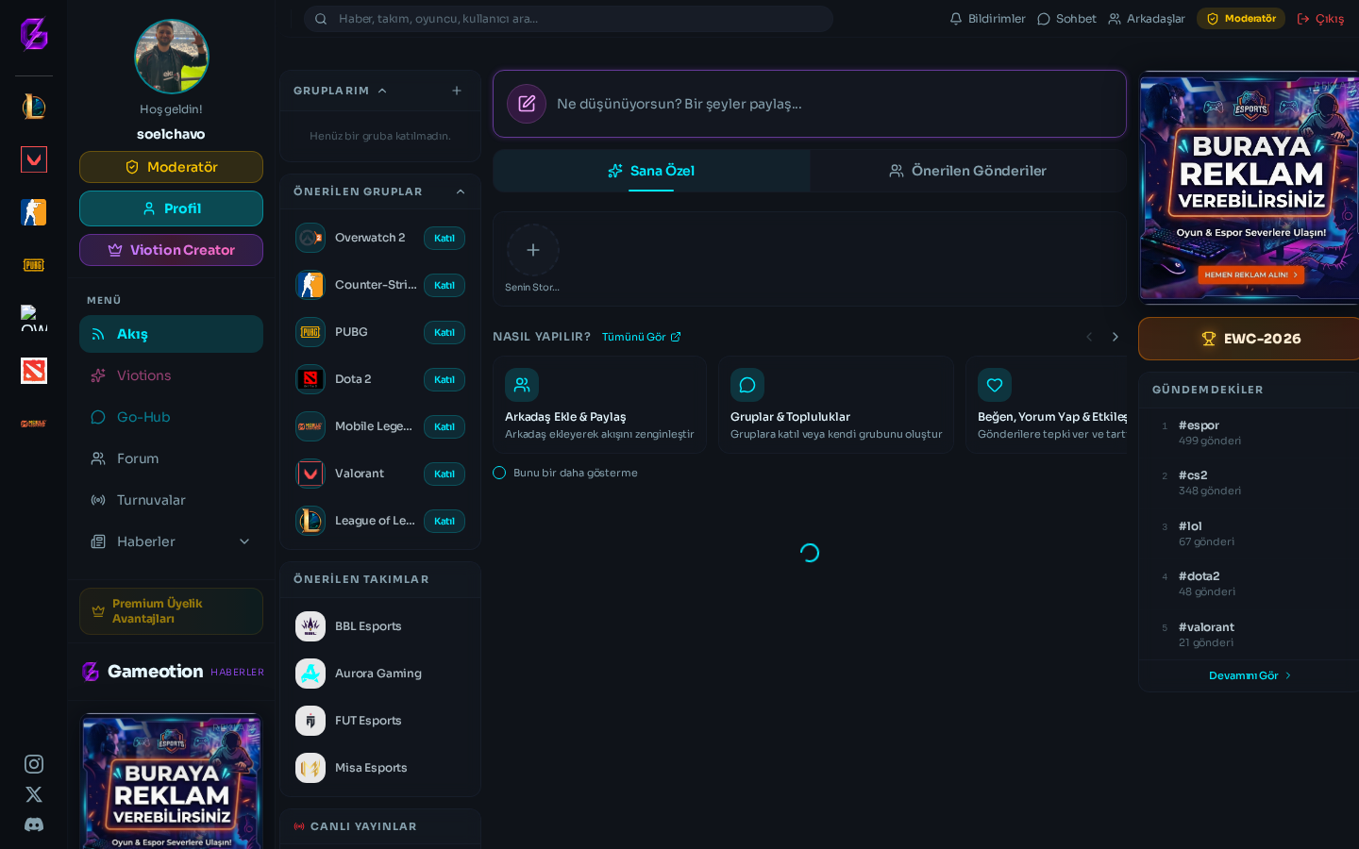
Task: Select Akış in the menu
Action: click(x=171, y=334)
